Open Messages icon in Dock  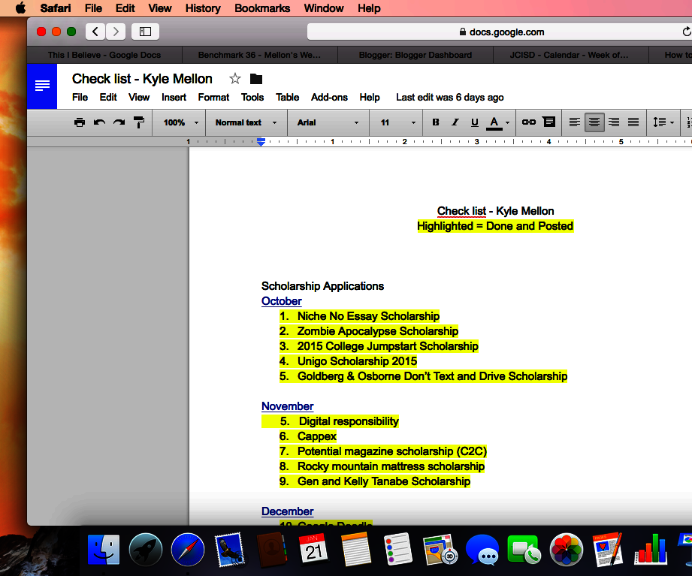pos(482,550)
